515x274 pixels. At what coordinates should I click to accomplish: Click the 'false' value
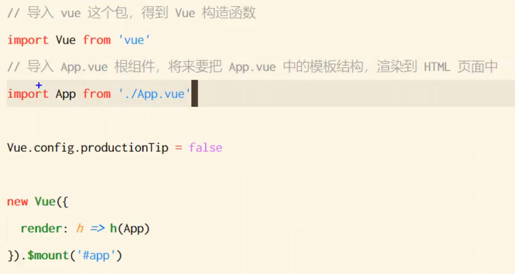(x=206, y=147)
